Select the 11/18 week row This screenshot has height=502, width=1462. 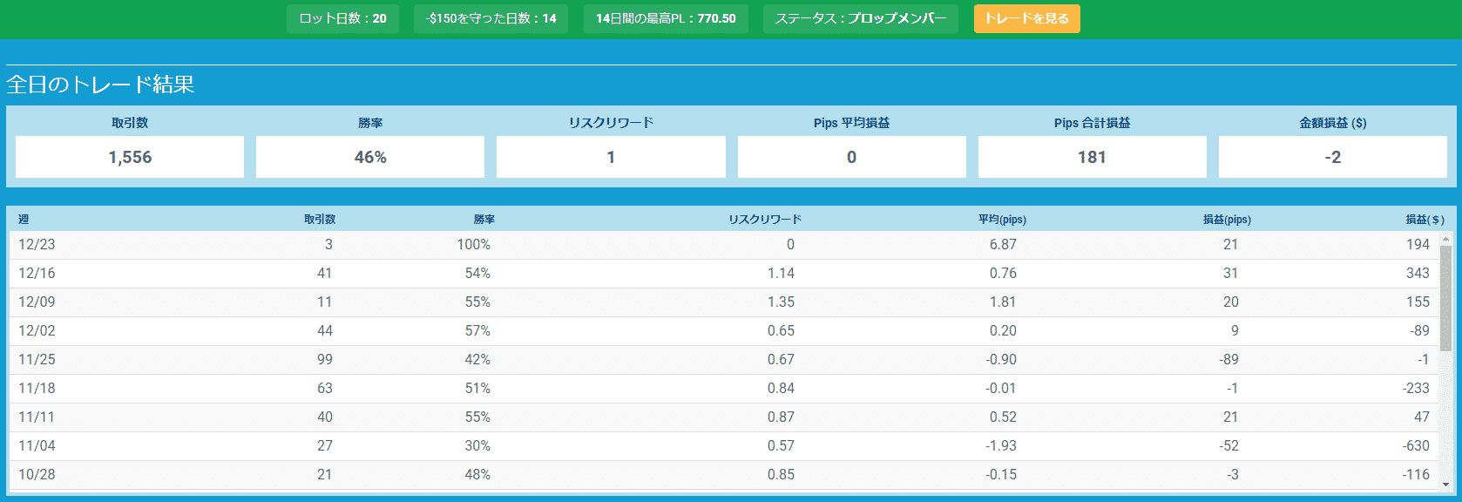pyautogui.click(x=724, y=389)
